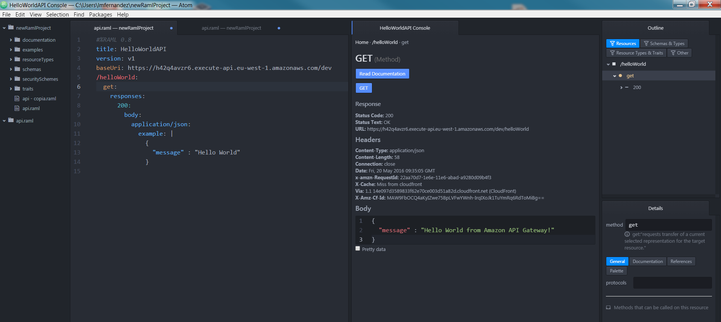Viewport: 721px width, 322px height.
Task: Collapse the /helloWorld node in Outline
Action: [x=608, y=64]
